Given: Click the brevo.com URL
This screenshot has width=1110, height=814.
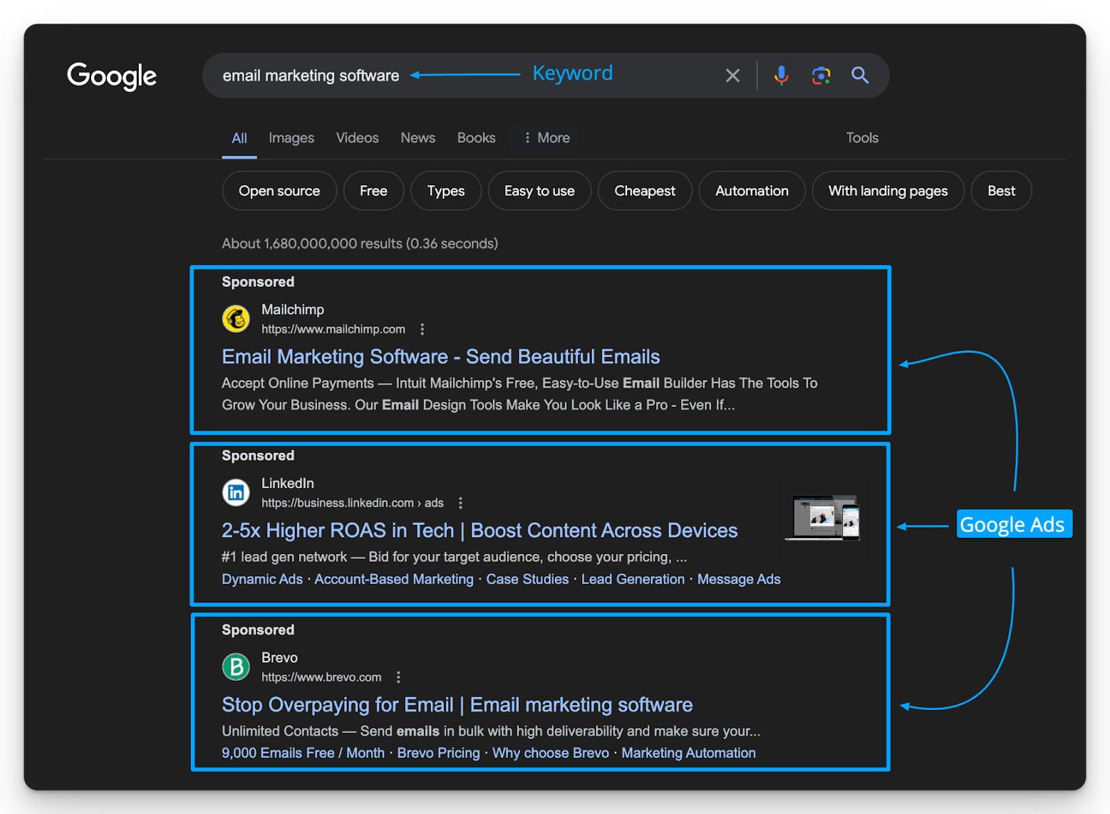Looking at the screenshot, I should [x=321, y=677].
